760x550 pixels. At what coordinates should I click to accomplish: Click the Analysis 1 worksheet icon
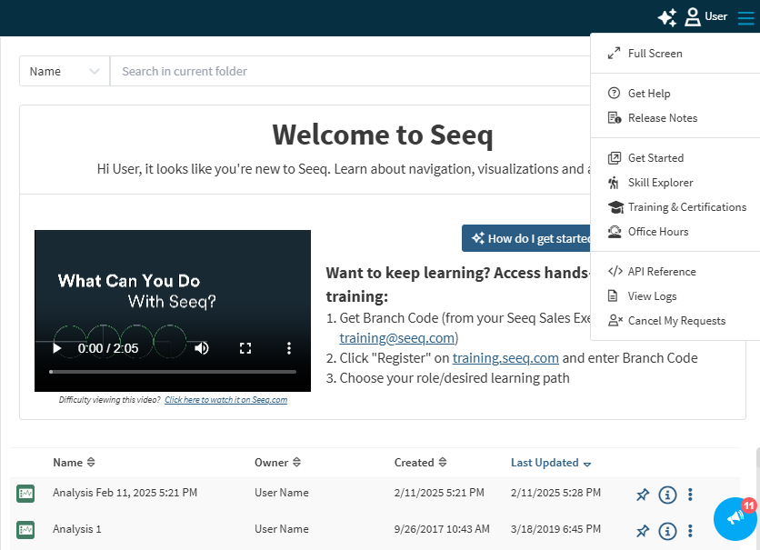click(25, 529)
